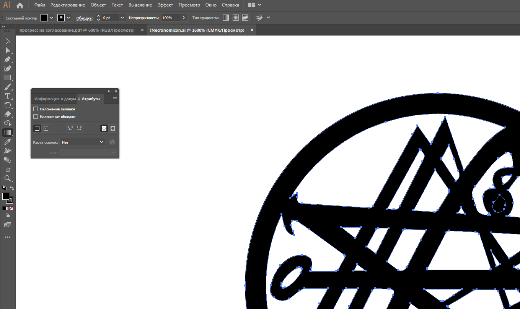Swap fill and stroke colors
The height and width of the screenshot is (309, 520).
[12, 188]
